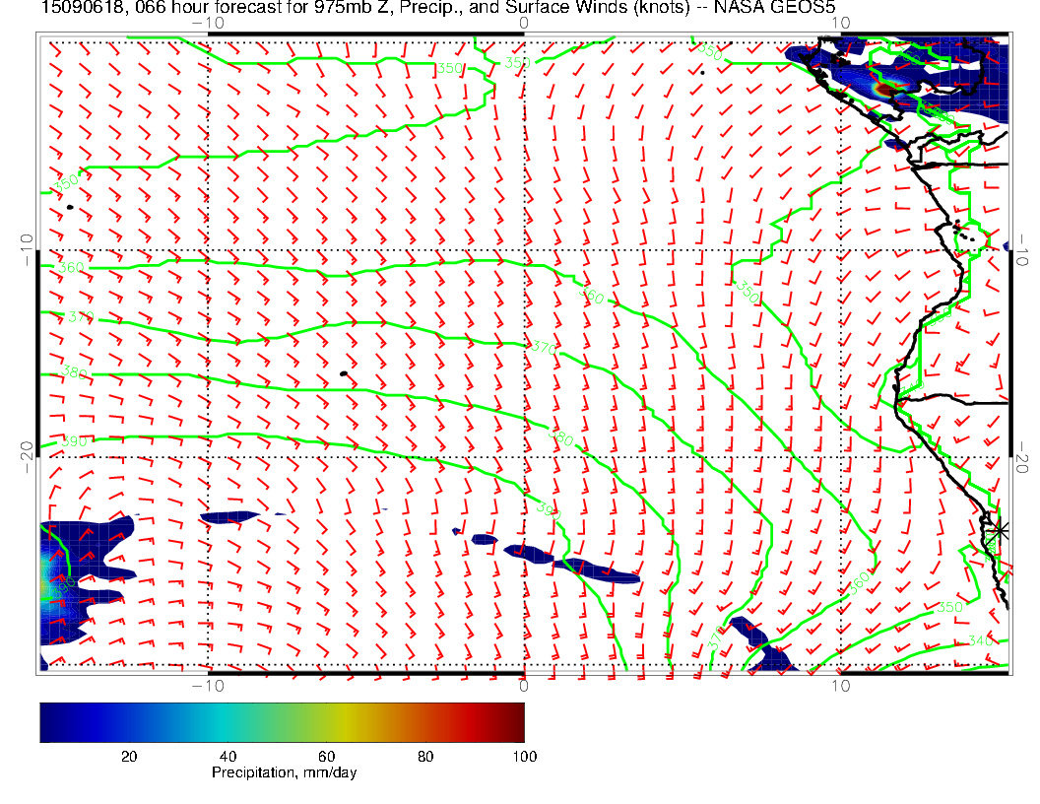Viewport: 1040px width, 804px height.
Task: Select the 20 tick label on the colorbar
Action: (x=128, y=756)
